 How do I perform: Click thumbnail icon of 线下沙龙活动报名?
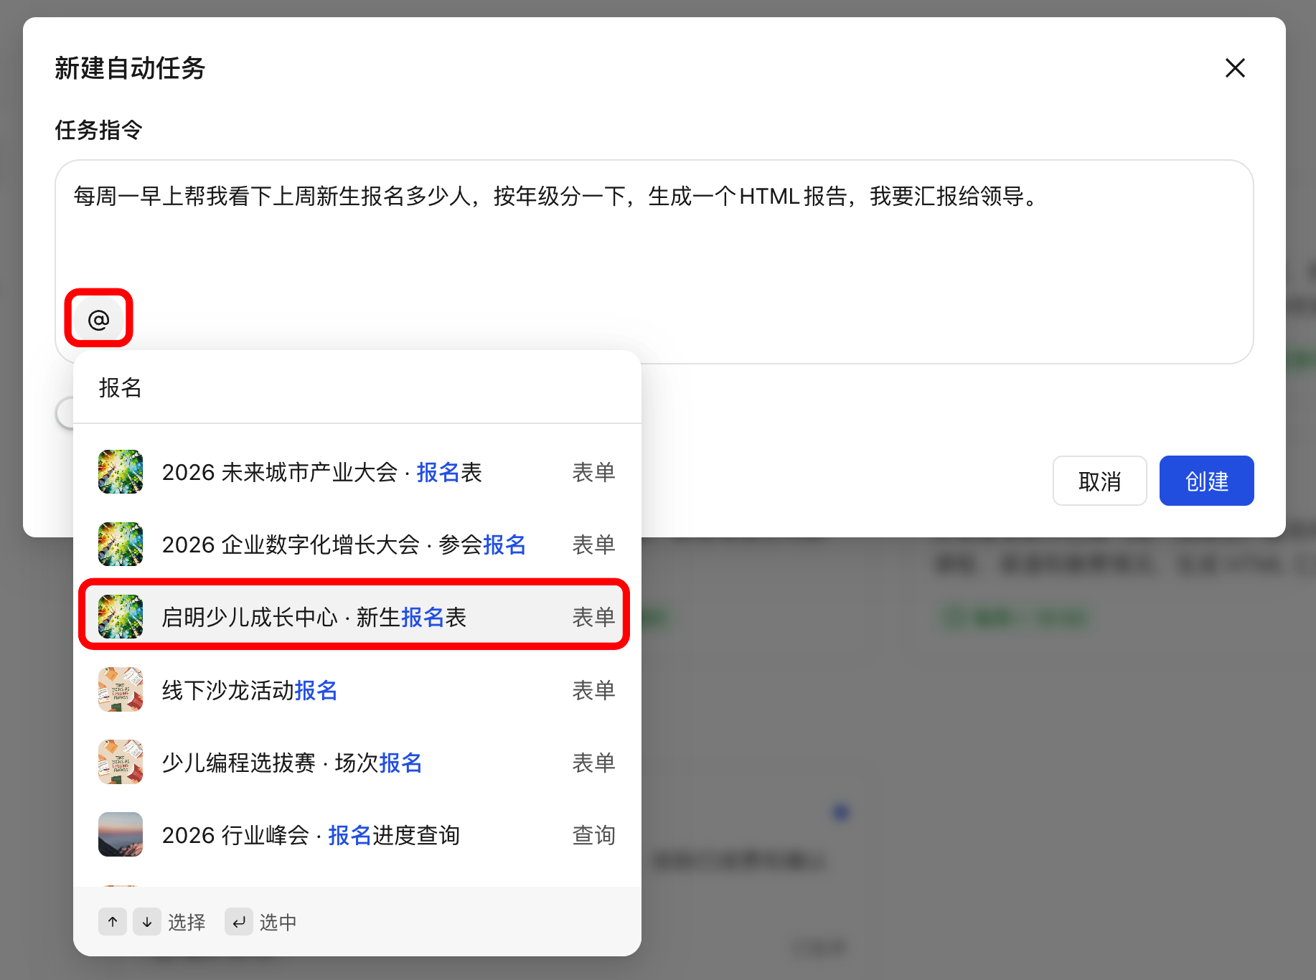pyautogui.click(x=121, y=689)
